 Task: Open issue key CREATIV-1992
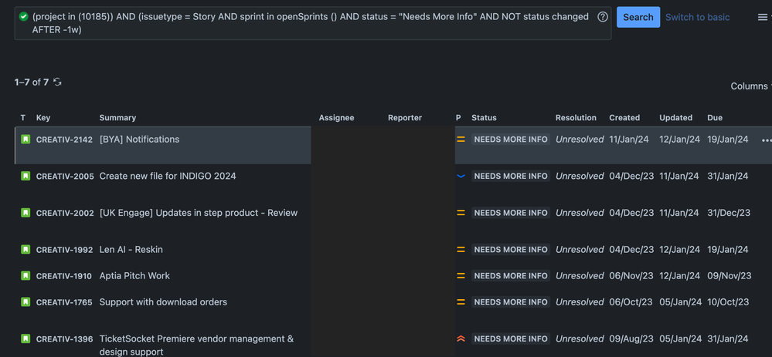tap(64, 250)
